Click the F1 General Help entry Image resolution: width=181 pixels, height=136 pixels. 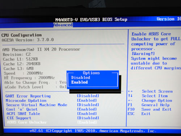tap(149, 105)
